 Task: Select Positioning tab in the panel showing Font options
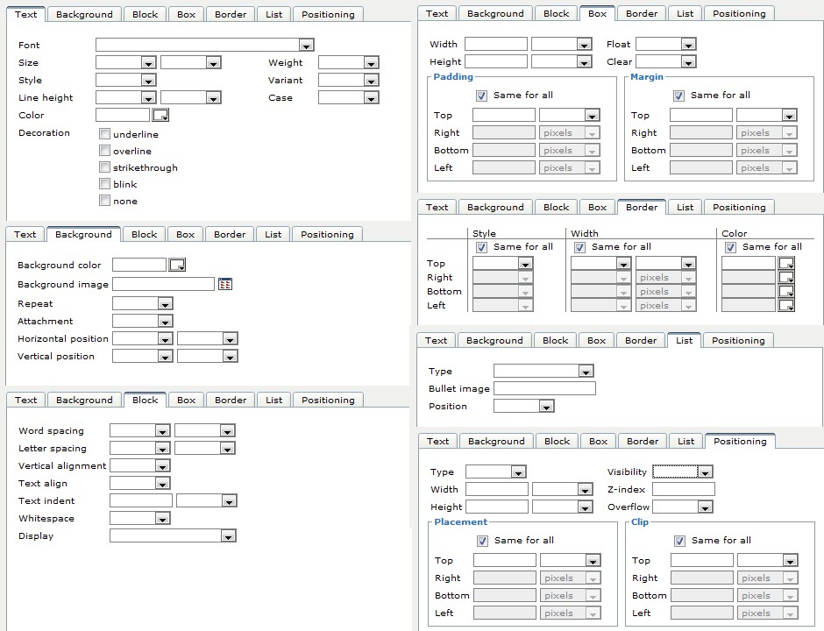coord(328,15)
